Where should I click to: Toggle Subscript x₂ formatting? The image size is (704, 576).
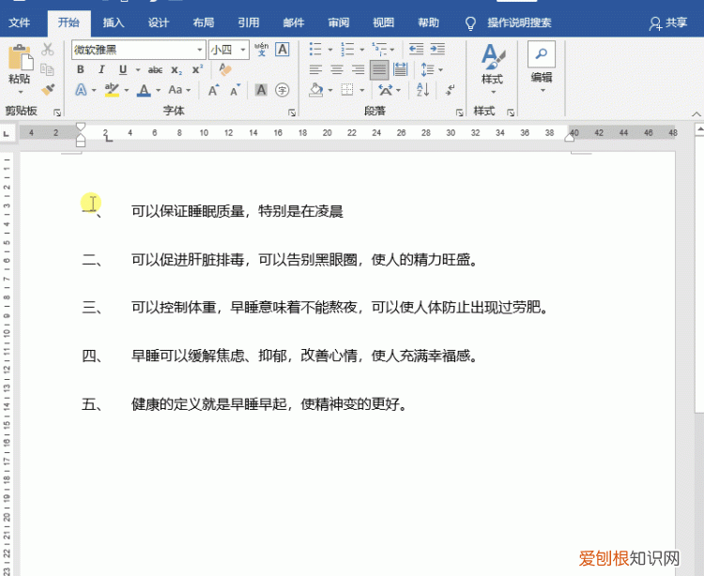click(176, 70)
